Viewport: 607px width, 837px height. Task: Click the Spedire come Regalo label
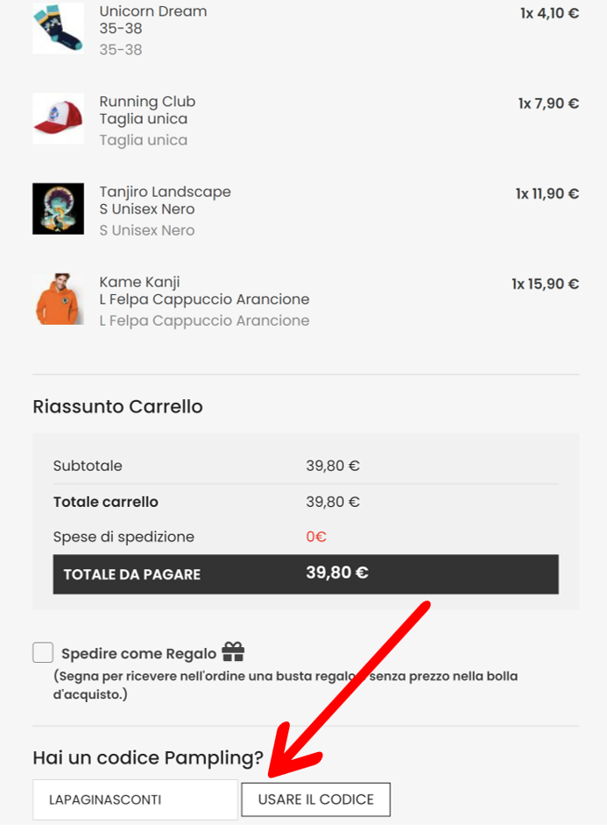pyautogui.click(x=138, y=653)
